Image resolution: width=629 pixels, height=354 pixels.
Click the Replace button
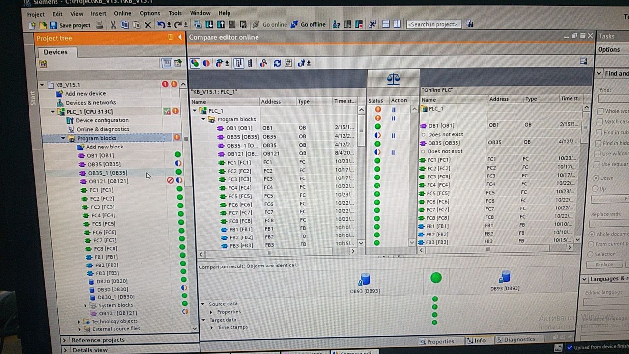click(x=604, y=265)
